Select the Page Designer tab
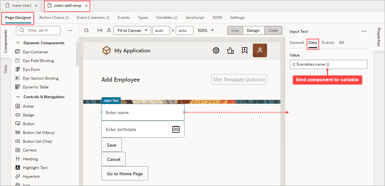 (x=18, y=18)
